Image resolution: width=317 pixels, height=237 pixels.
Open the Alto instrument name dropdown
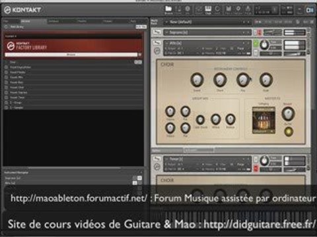[x=207, y=43]
